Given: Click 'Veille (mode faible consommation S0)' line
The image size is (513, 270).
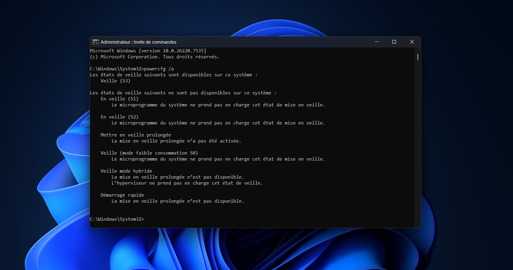Looking at the screenshot, I should (x=149, y=153).
